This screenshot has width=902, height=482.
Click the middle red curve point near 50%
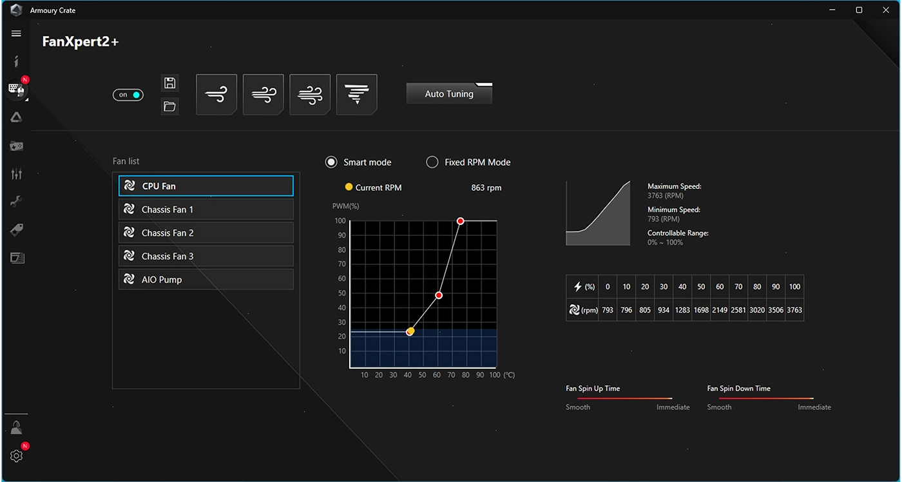click(439, 295)
